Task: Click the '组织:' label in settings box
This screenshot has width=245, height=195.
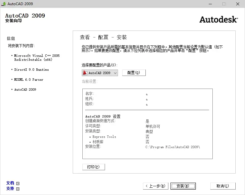Action: click(x=90, y=104)
